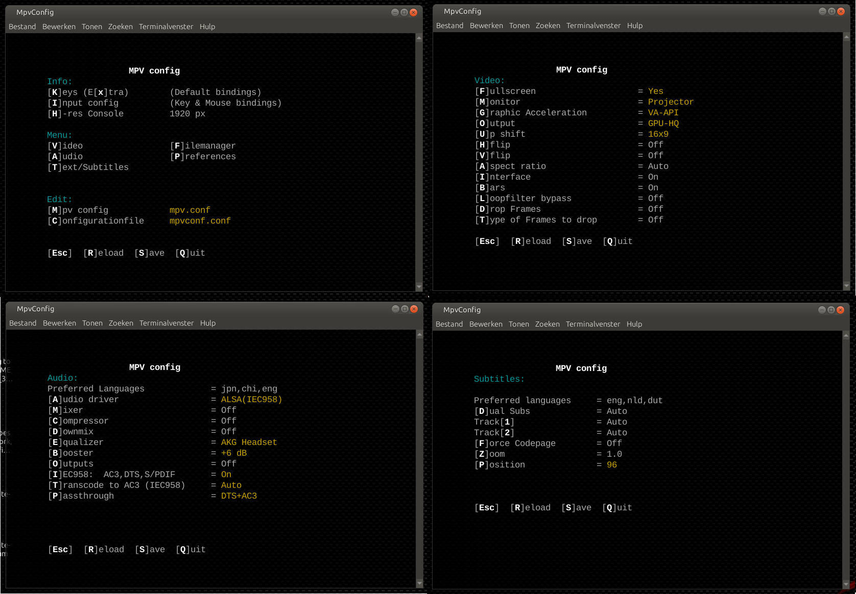Minimize the top-right MpvConfig window
Viewport: 856px width, 594px height.
pyautogui.click(x=822, y=11)
